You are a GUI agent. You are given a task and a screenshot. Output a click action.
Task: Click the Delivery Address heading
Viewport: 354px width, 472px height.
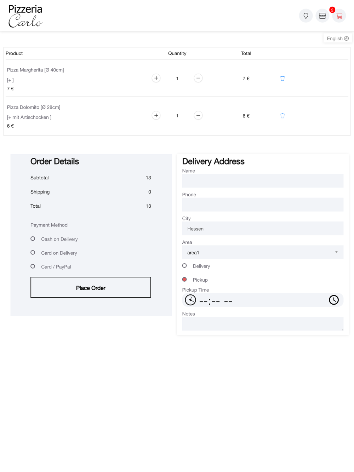pyautogui.click(x=213, y=161)
